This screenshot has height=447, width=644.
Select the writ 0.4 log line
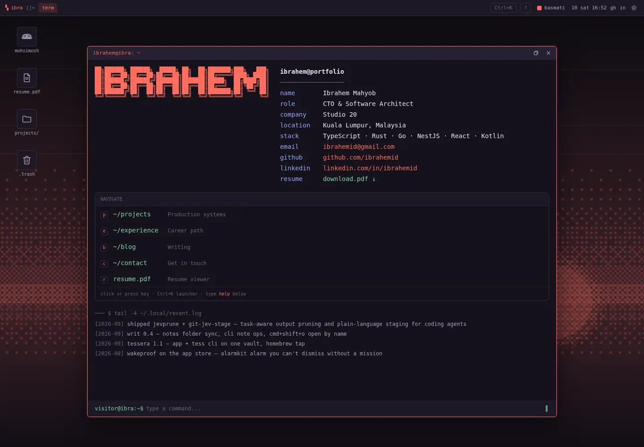221,334
